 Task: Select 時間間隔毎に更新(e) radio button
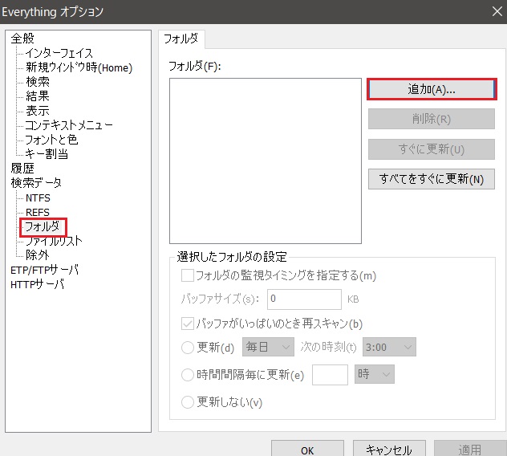pyautogui.click(x=188, y=375)
